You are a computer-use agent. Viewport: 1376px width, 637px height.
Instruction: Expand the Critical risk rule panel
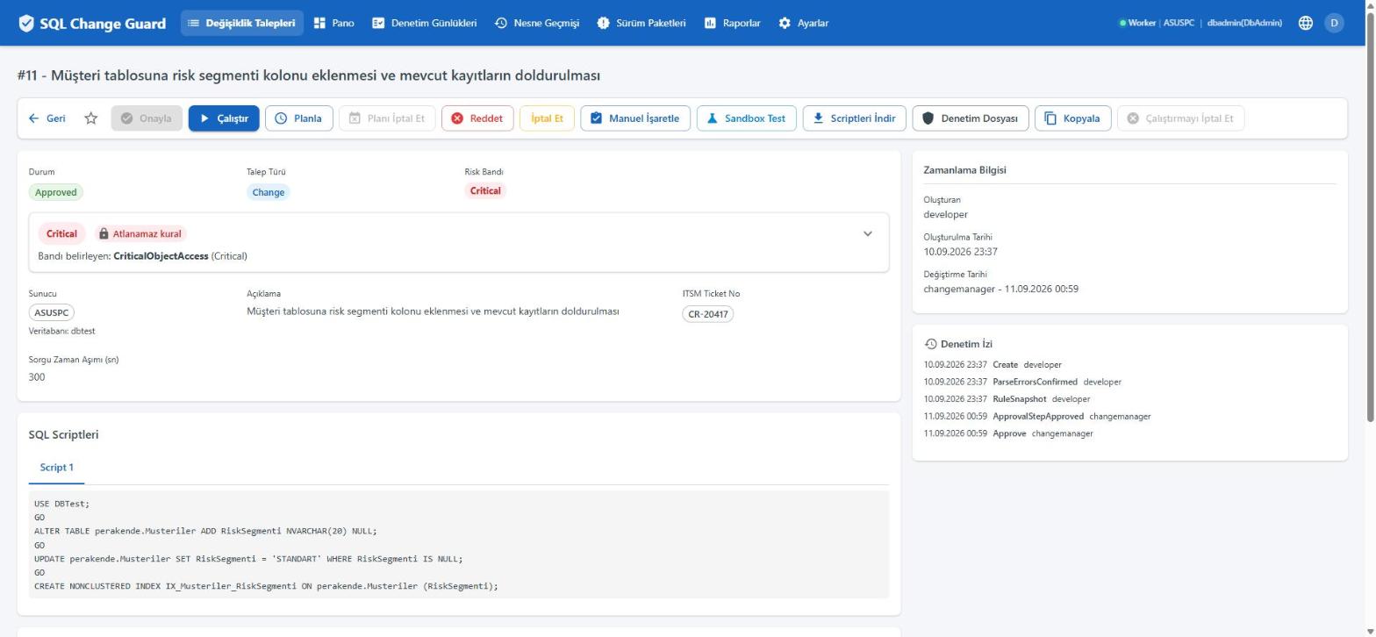pos(868,233)
